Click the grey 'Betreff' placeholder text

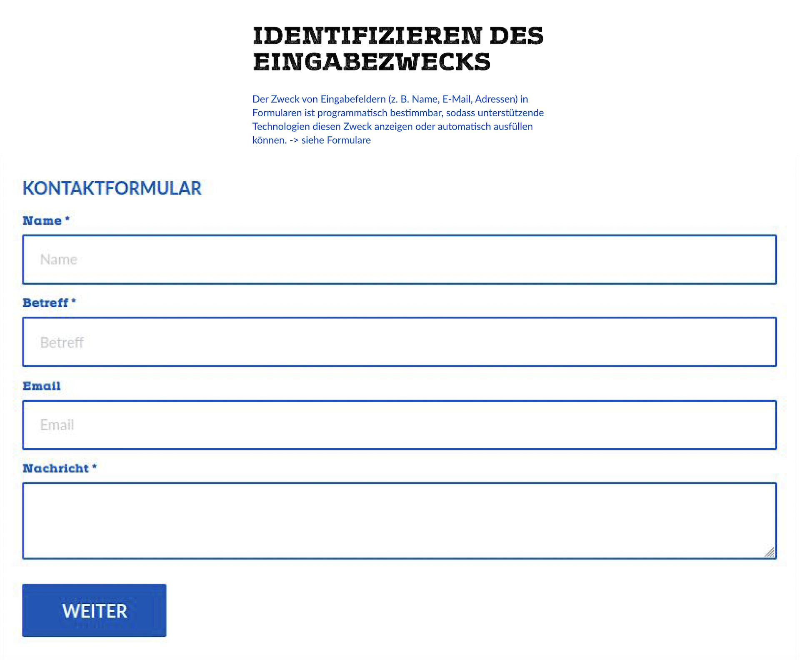[62, 342]
